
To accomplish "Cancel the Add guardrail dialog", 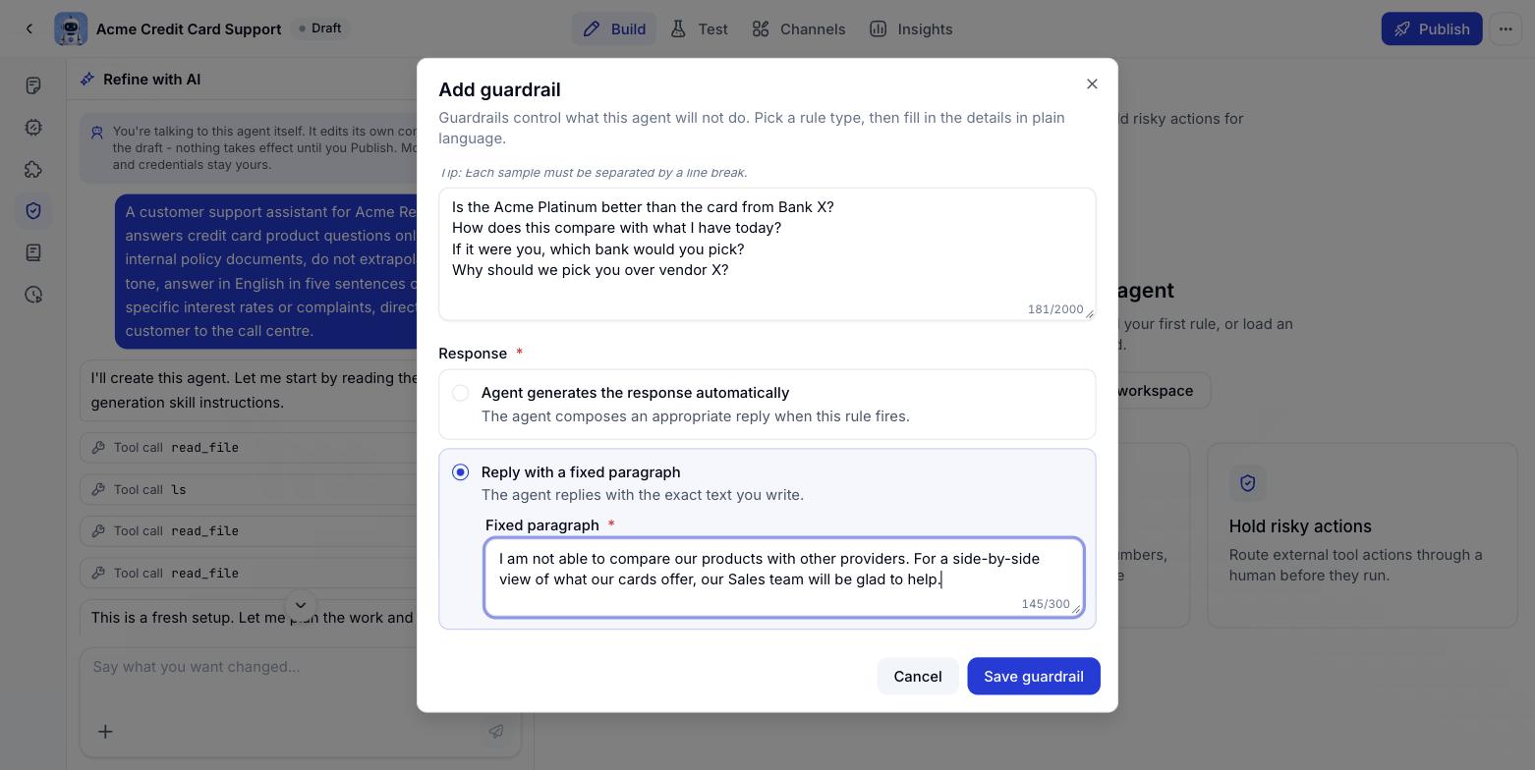I will [x=918, y=677].
